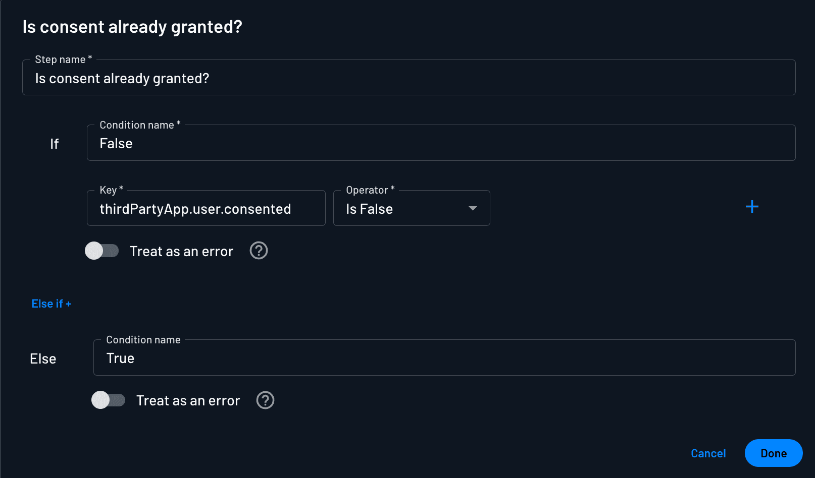Viewport: 815px width, 478px height.
Task: Click the Is consent already granted? heading
Action: pyautogui.click(x=132, y=27)
